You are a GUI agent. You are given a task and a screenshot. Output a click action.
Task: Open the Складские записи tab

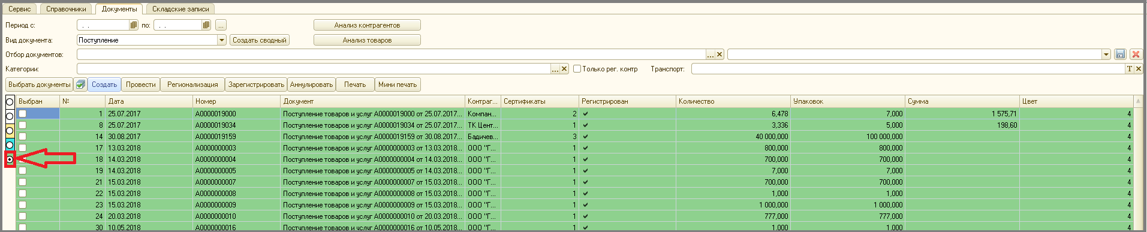[180, 9]
